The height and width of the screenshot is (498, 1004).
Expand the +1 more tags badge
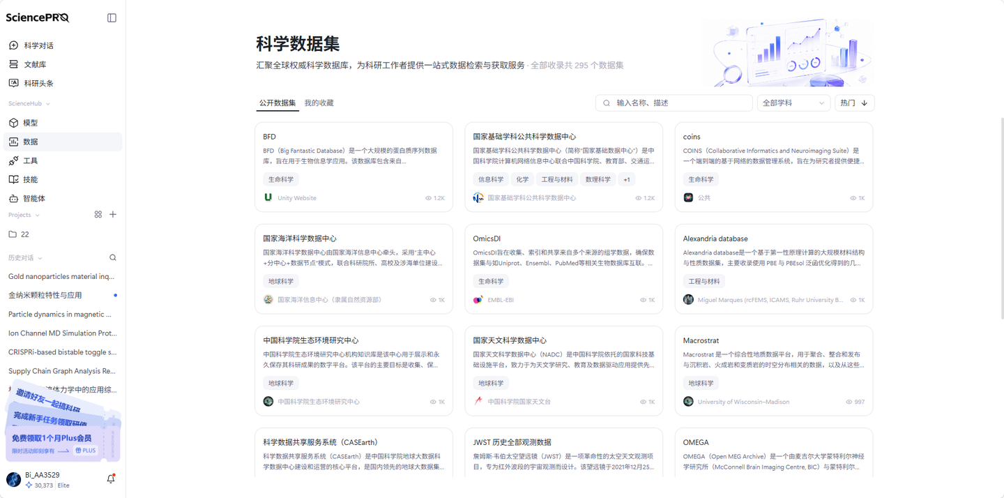627,179
